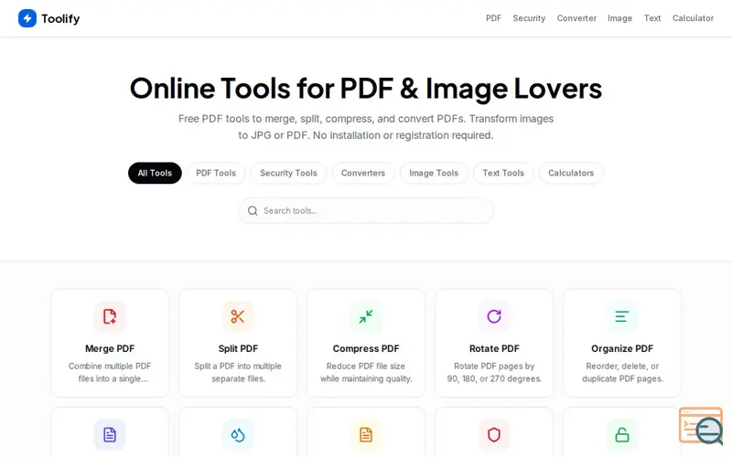This screenshot has width=732, height=457.
Task: Click the purple document icon card
Action: pos(110,432)
